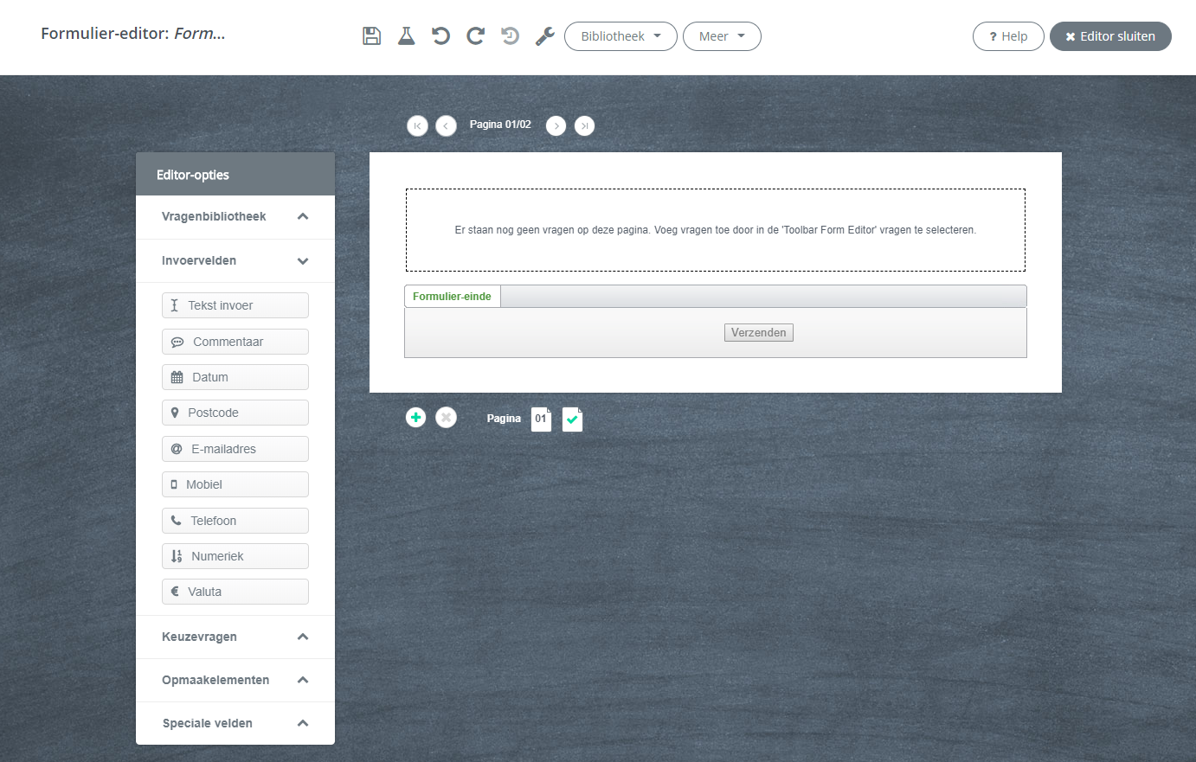The image size is (1196, 762).
Task: Click the Help button
Action: [x=1008, y=36]
